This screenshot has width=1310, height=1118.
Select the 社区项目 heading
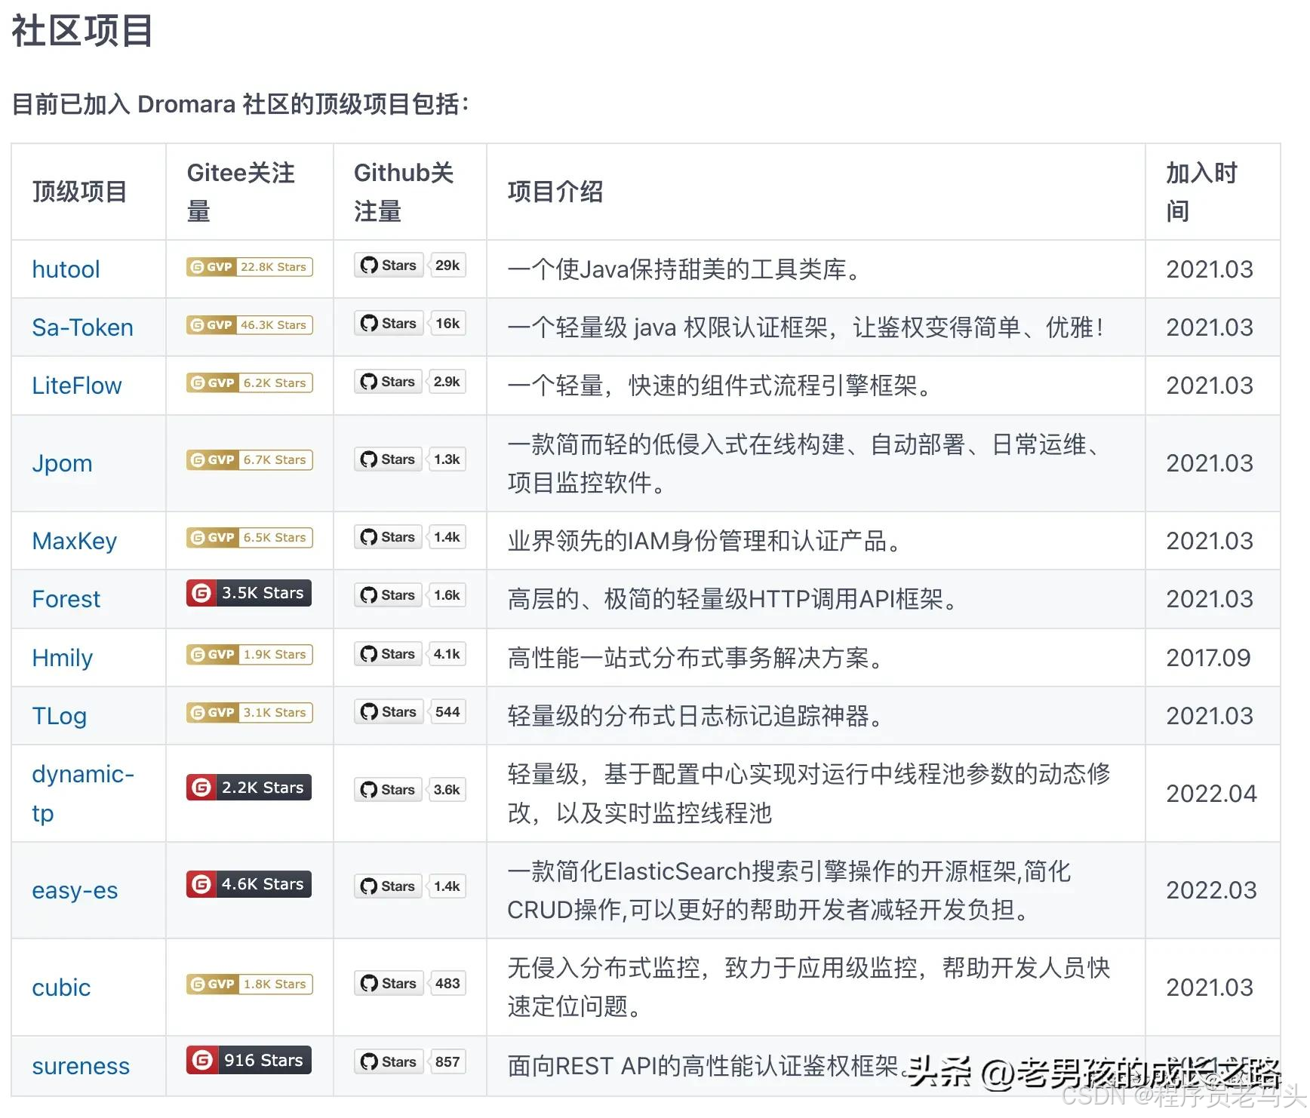click(x=82, y=32)
